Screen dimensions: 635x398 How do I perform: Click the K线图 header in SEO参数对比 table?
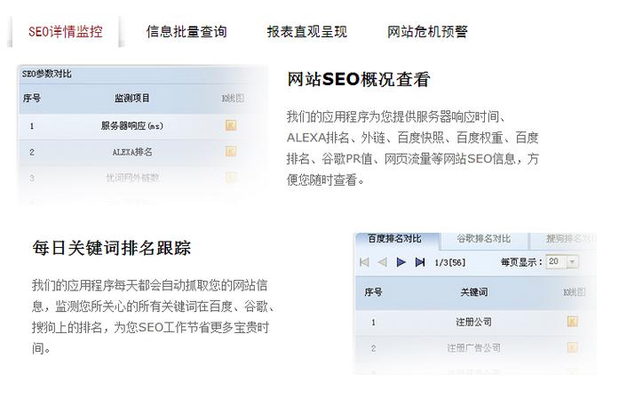point(233,98)
